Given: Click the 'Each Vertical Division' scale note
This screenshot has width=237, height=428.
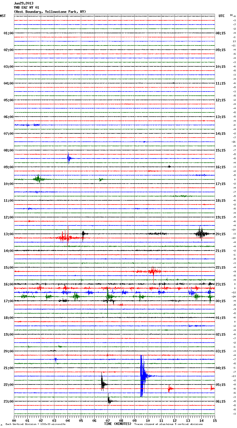Looking at the screenshot, I should 35,424.
